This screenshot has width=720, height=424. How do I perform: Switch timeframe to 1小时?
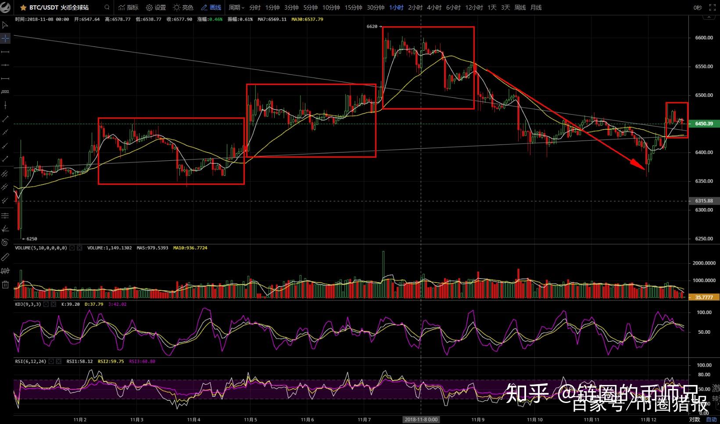tap(396, 7)
